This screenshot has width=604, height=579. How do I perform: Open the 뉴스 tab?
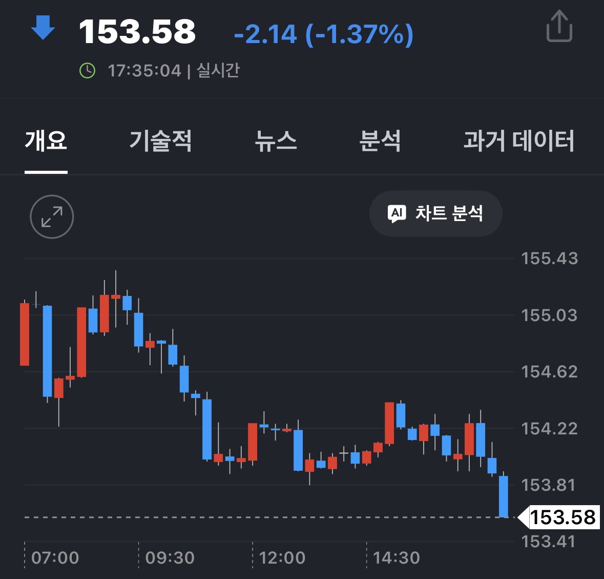[x=276, y=141]
